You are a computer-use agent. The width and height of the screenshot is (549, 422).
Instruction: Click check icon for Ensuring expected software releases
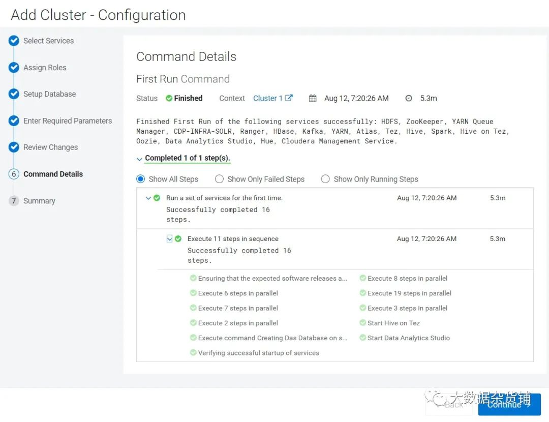[x=193, y=278]
